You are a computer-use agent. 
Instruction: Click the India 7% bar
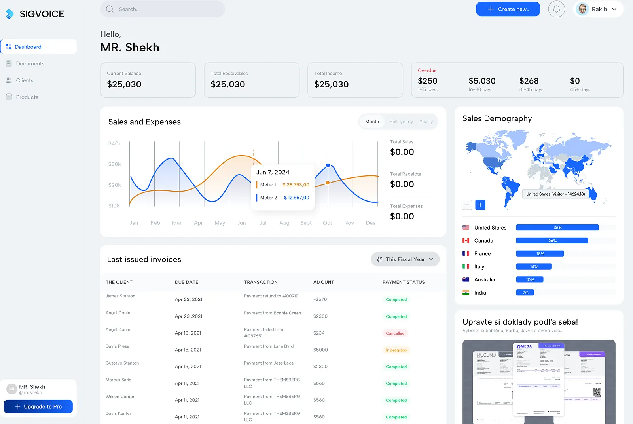point(525,293)
